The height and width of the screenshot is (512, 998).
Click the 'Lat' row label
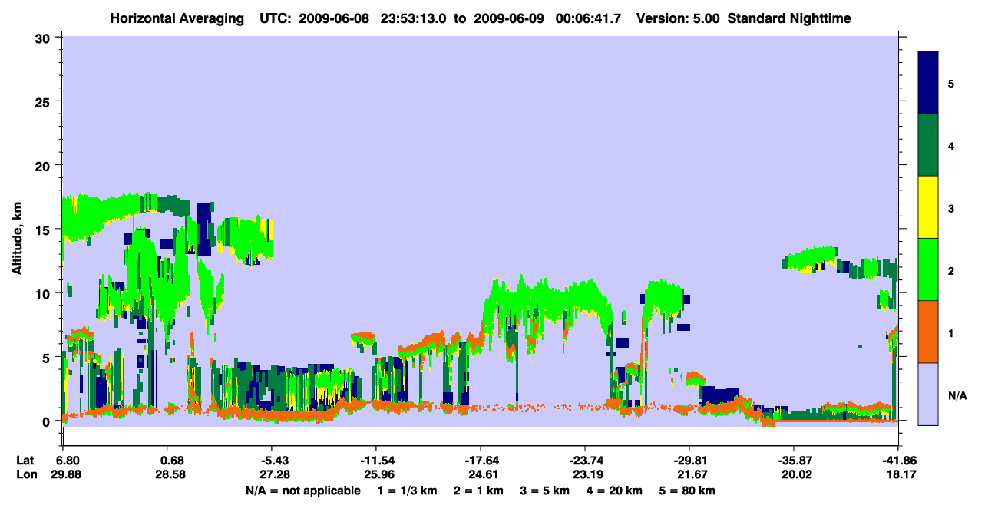[x=25, y=461]
